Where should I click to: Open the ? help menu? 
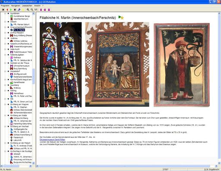(x=43, y=6)
